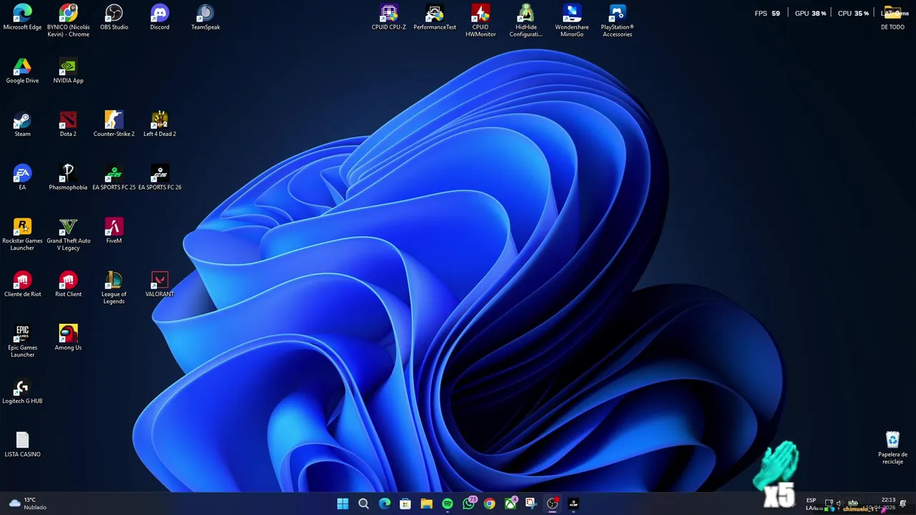Viewport: 916px width, 515px height.
Task: Select the Among Us desktop icon
Action: (68, 338)
